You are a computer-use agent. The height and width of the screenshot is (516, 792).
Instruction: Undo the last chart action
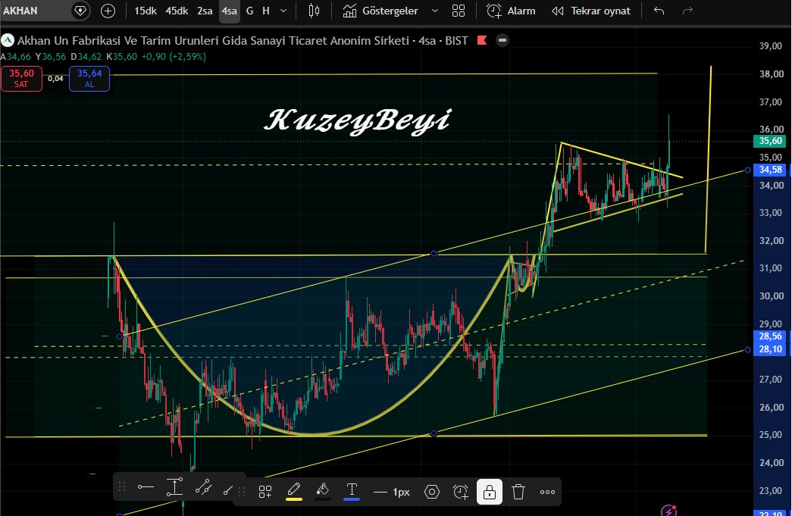pyautogui.click(x=659, y=11)
